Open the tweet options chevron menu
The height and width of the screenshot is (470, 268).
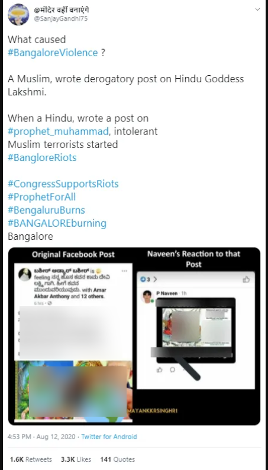(257, 9)
